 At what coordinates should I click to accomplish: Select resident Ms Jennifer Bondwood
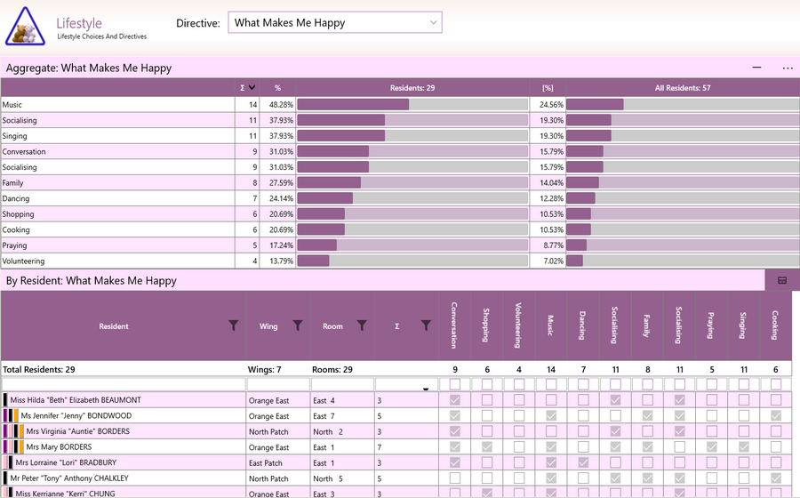[x=76, y=416]
